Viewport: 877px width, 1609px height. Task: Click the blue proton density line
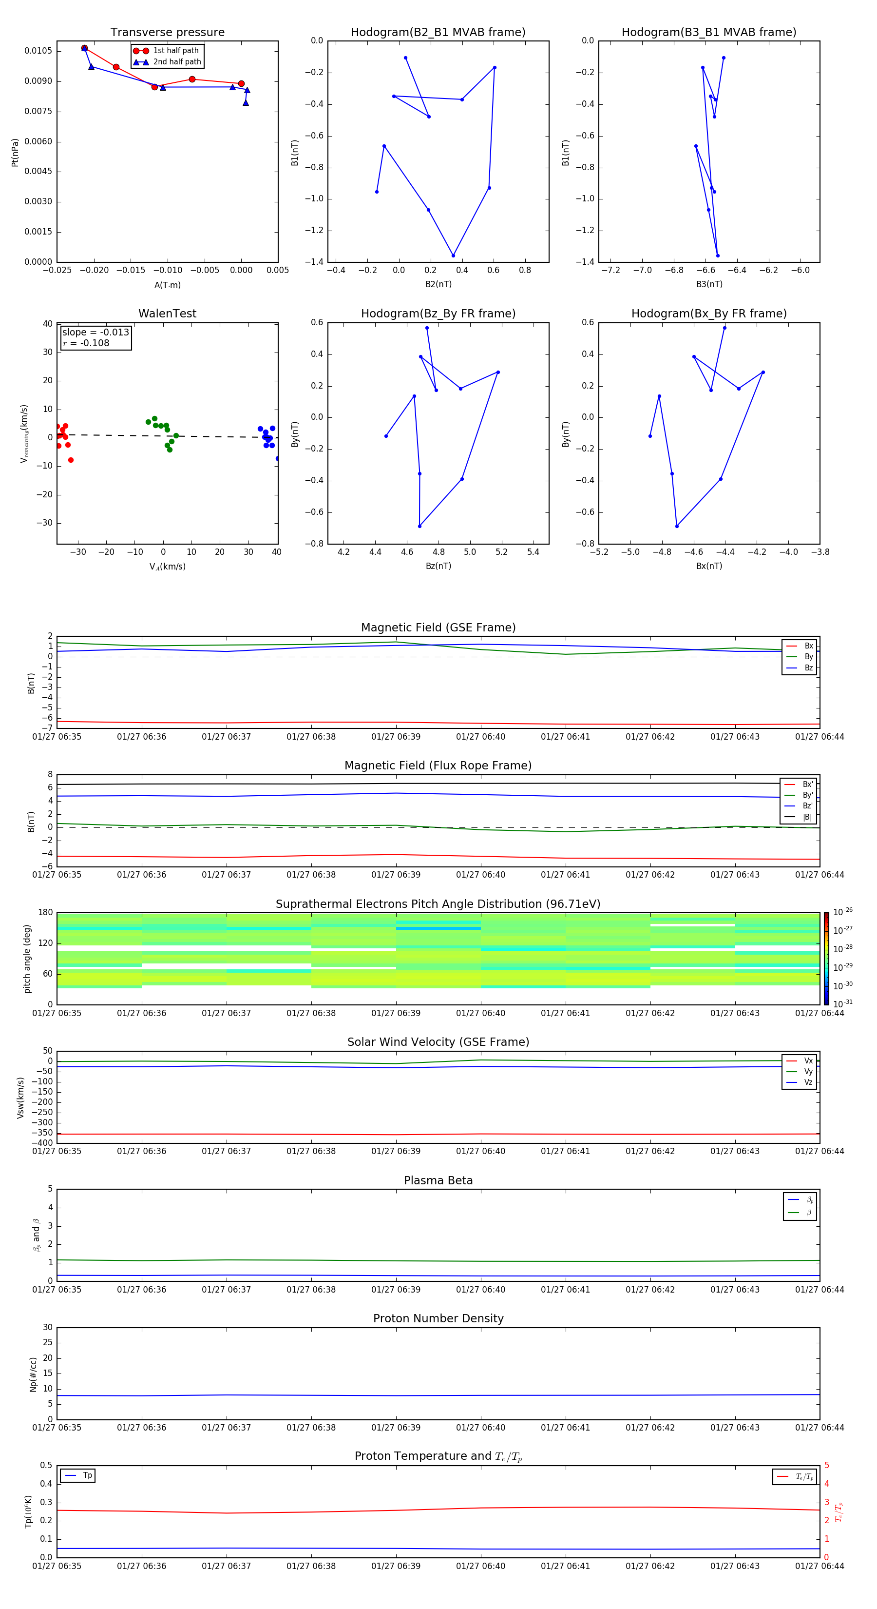pyautogui.click(x=438, y=1395)
